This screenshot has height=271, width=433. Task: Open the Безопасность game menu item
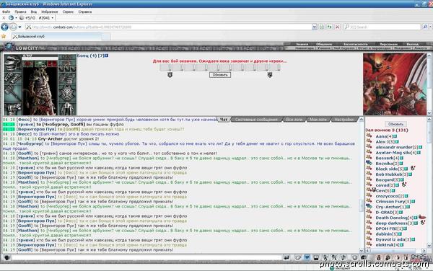coord(355,44)
